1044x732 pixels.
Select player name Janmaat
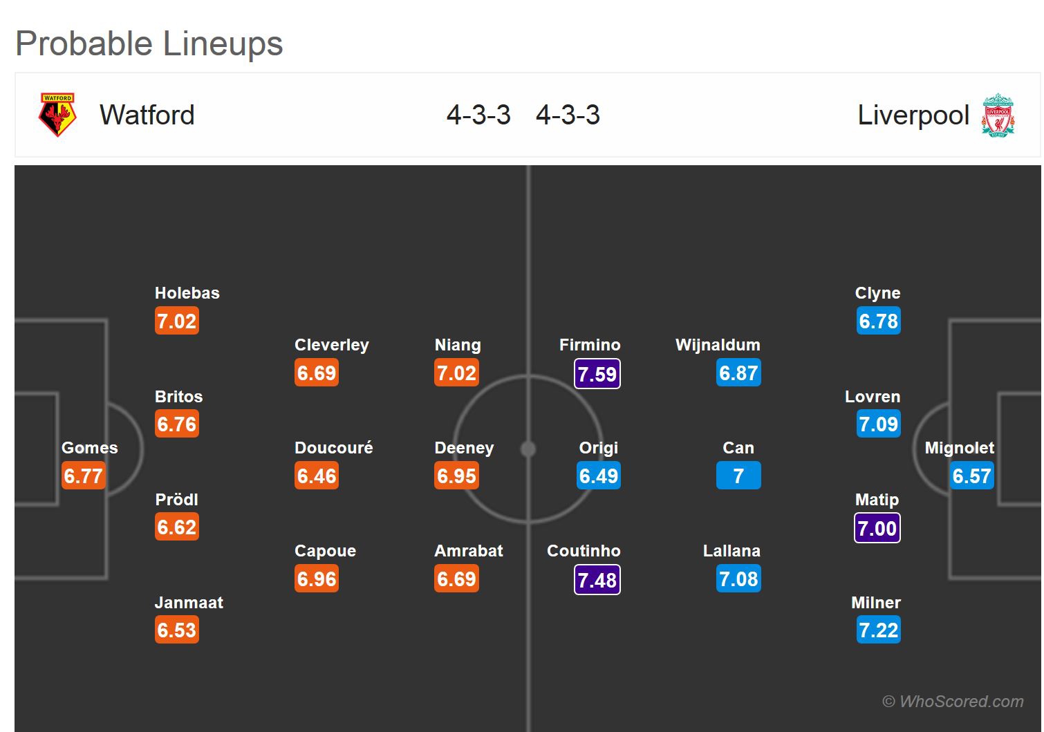pyautogui.click(x=189, y=603)
